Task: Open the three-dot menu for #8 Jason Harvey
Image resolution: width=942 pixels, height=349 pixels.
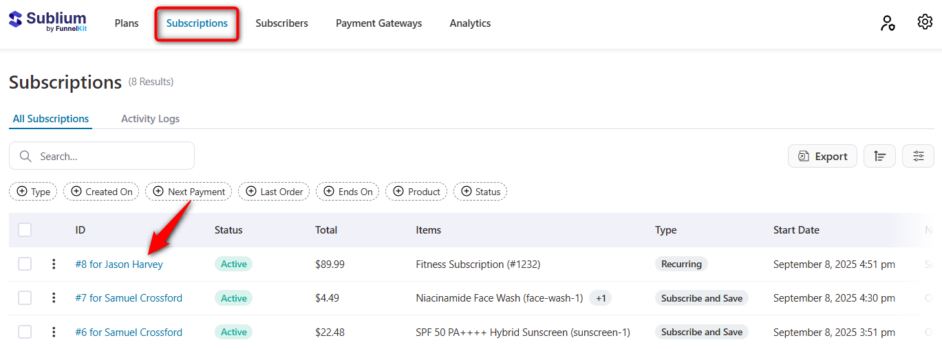Action: [54, 264]
